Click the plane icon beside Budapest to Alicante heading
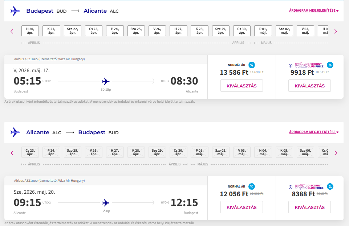This screenshot has width=349, height=226. point(16,11)
